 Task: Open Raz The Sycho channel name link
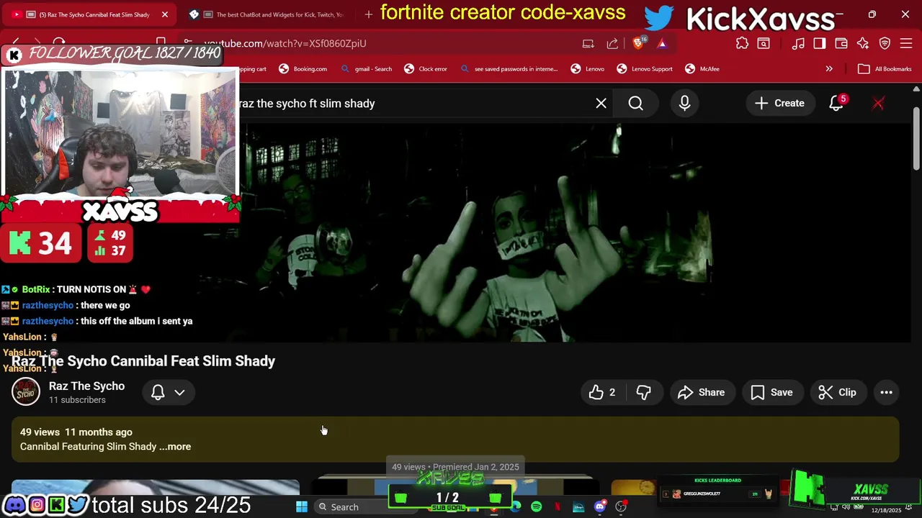(86, 386)
